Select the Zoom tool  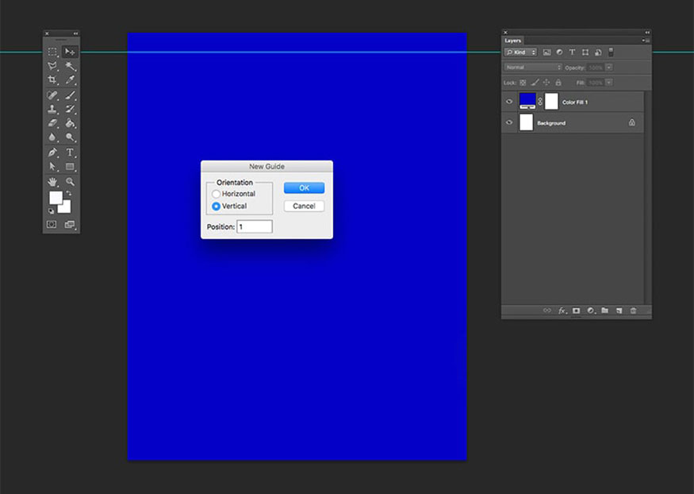[70, 182]
